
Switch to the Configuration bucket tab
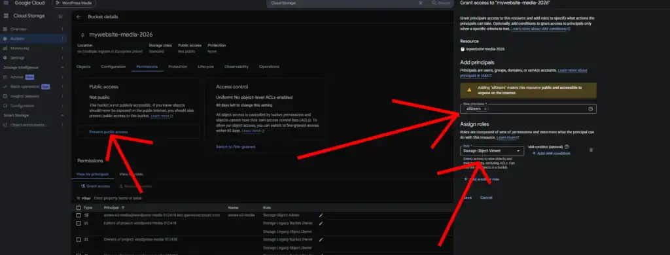113,67
